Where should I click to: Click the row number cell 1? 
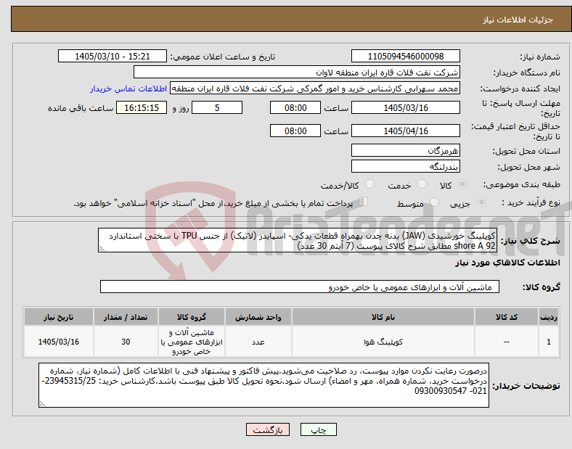tap(549, 342)
